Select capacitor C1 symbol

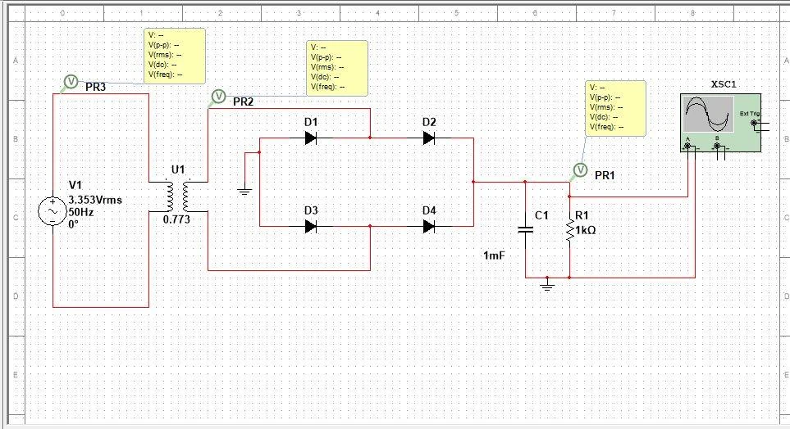point(526,229)
